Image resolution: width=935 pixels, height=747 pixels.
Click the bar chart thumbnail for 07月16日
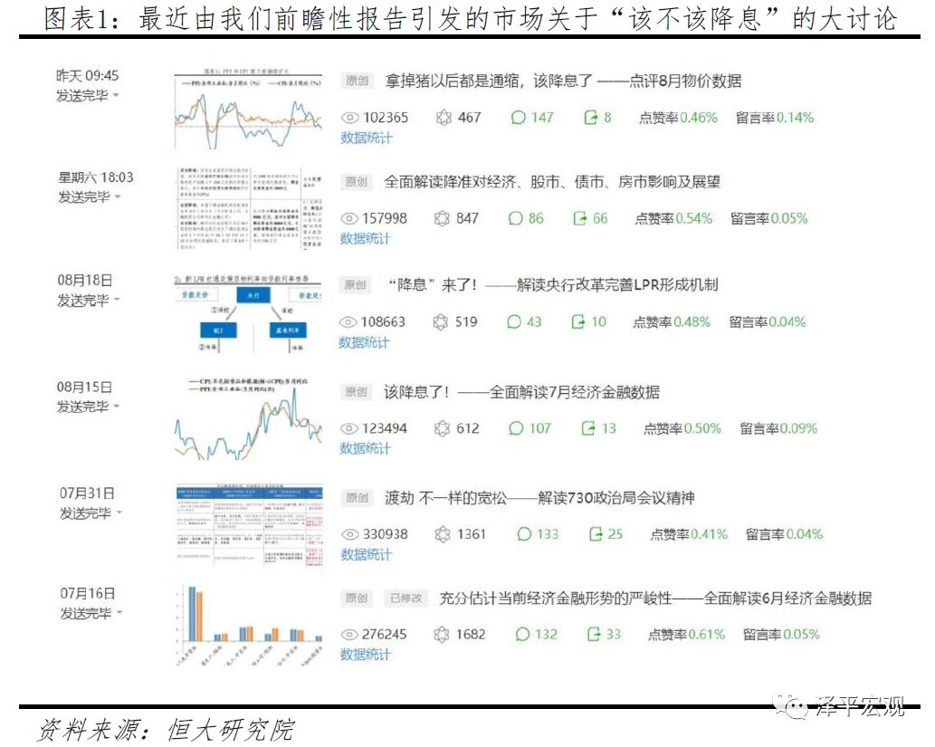249,625
